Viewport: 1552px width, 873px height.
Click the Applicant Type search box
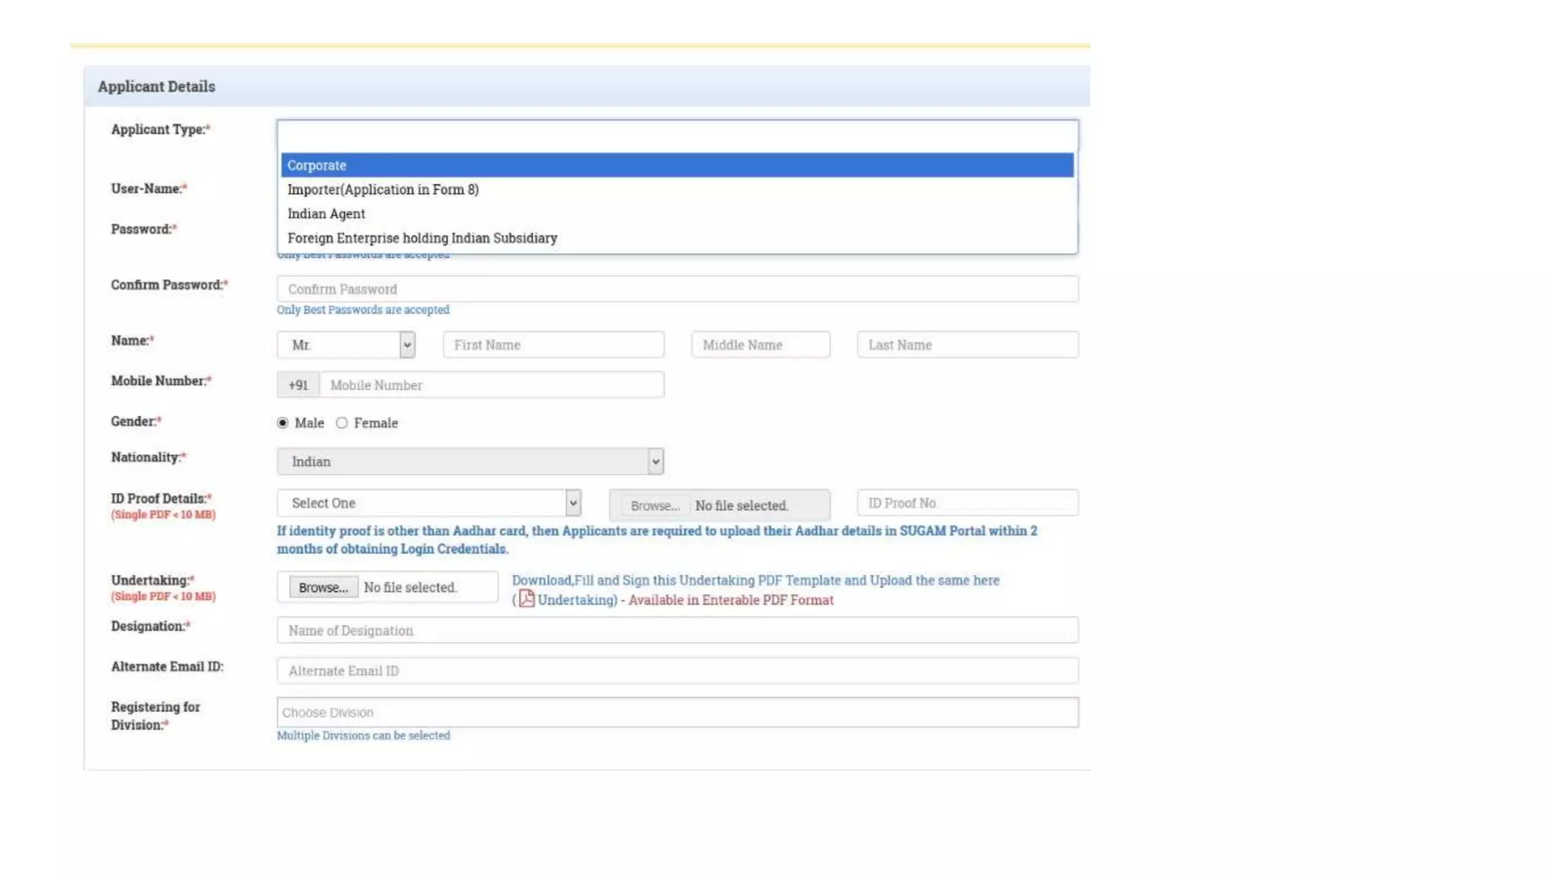[x=677, y=136]
